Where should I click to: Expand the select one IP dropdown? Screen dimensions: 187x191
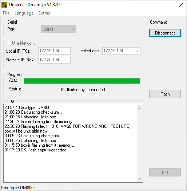click(x=121, y=51)
